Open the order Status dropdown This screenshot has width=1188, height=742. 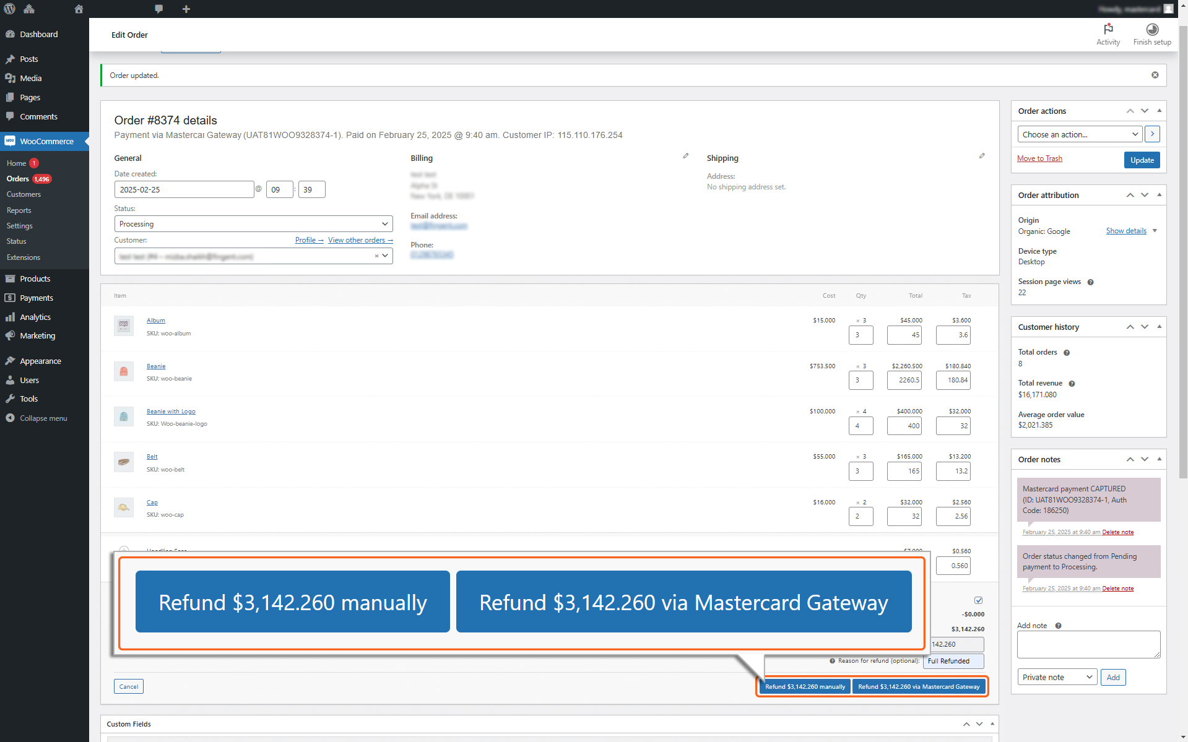[253, 224]
